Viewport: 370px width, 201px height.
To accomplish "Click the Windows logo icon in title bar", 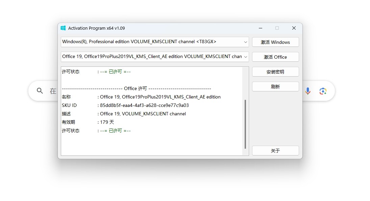I will pyautogui.click(x=63, y=28).
